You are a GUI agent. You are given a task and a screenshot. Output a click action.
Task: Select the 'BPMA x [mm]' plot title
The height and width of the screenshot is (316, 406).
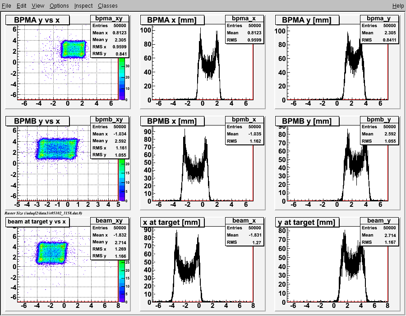[x=172, y=20]
